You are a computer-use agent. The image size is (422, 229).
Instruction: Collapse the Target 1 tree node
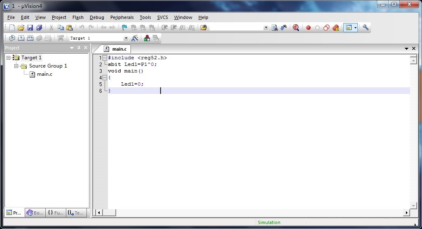click(8, 58)
